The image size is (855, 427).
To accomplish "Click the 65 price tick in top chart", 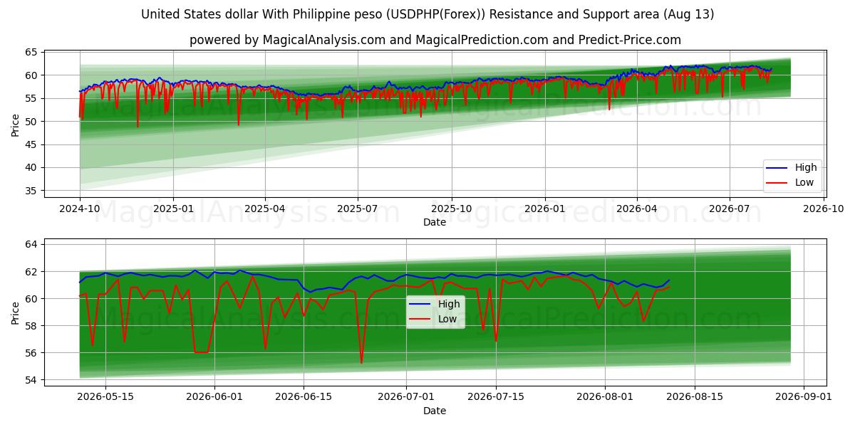I will coord(31,52).
